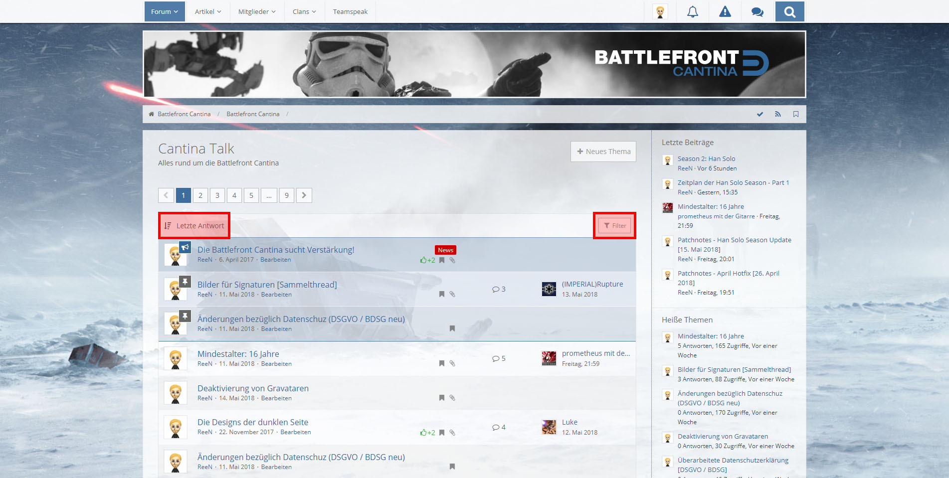Click bookmark icon on pinned Änderungen bezüglich Datenschutz row

tap(452, 328)
